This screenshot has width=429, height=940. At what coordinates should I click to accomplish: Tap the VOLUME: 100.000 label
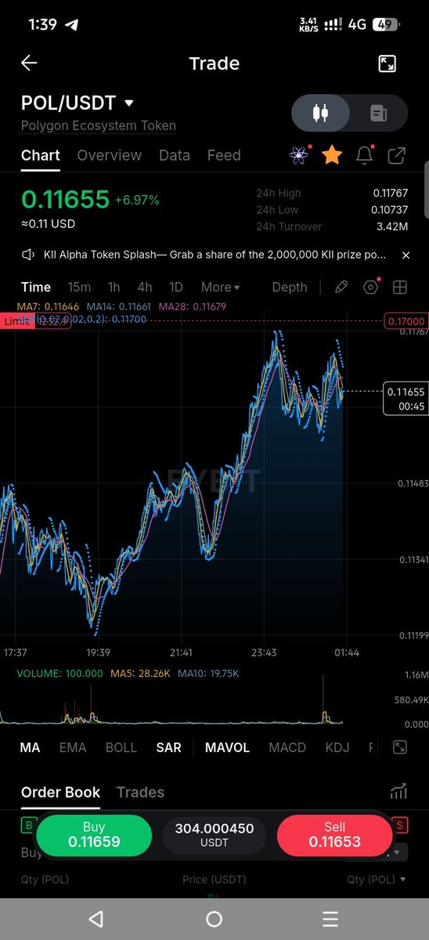(x=59, y=674)
